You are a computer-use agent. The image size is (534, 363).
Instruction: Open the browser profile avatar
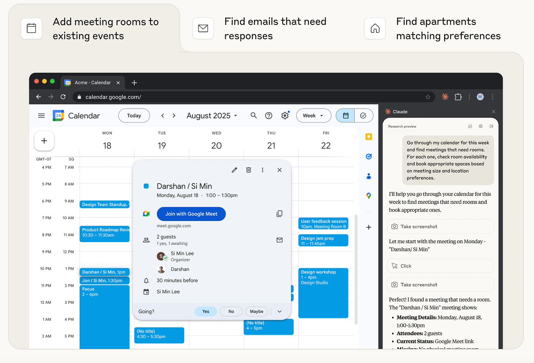click(480, 97)
